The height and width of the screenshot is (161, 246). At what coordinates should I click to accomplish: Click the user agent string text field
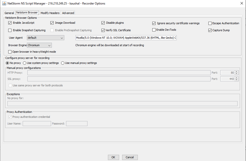coord(126,38)
